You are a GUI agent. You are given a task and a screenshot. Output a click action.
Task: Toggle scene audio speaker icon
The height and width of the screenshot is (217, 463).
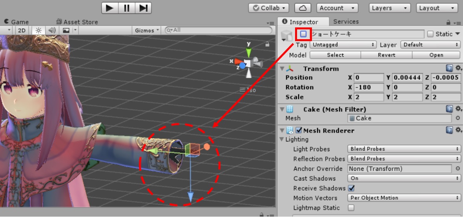[52, 30]
